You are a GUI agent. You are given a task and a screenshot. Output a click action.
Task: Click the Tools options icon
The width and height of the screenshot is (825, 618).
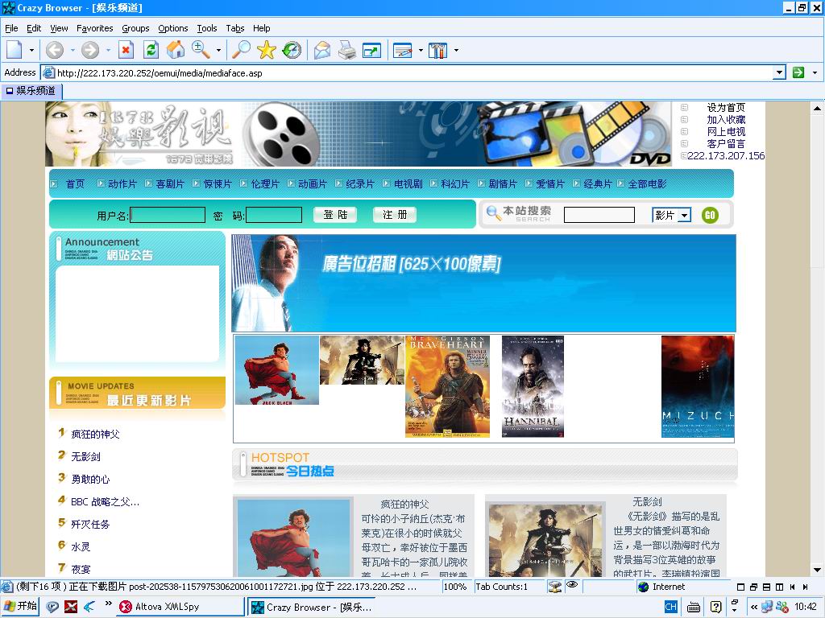437,50
